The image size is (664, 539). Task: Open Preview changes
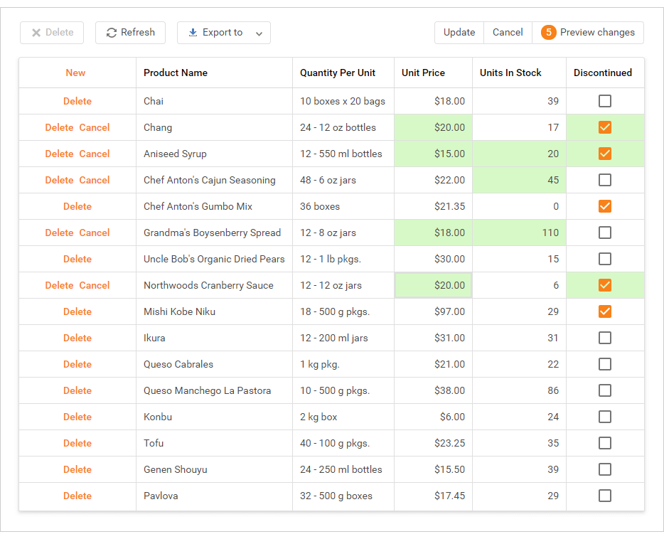point(596,33)
